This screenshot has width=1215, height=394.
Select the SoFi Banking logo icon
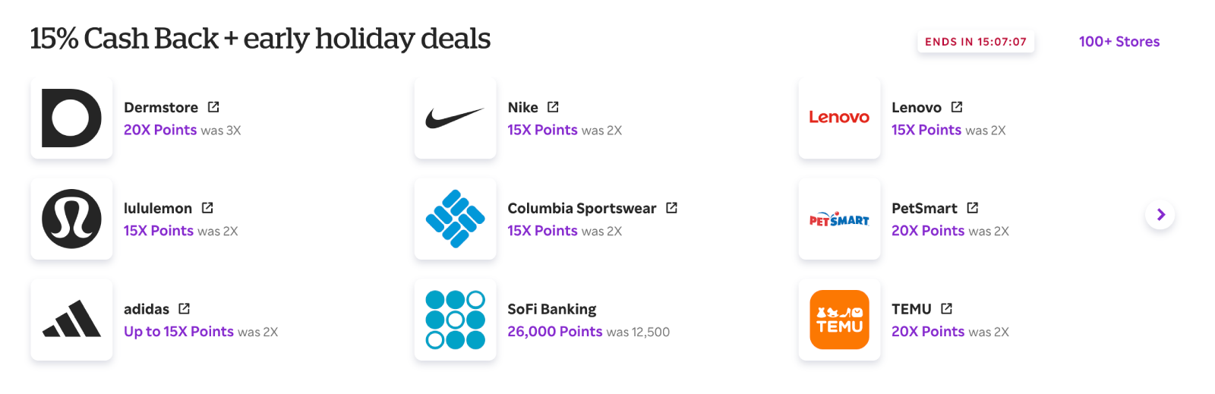455,320
